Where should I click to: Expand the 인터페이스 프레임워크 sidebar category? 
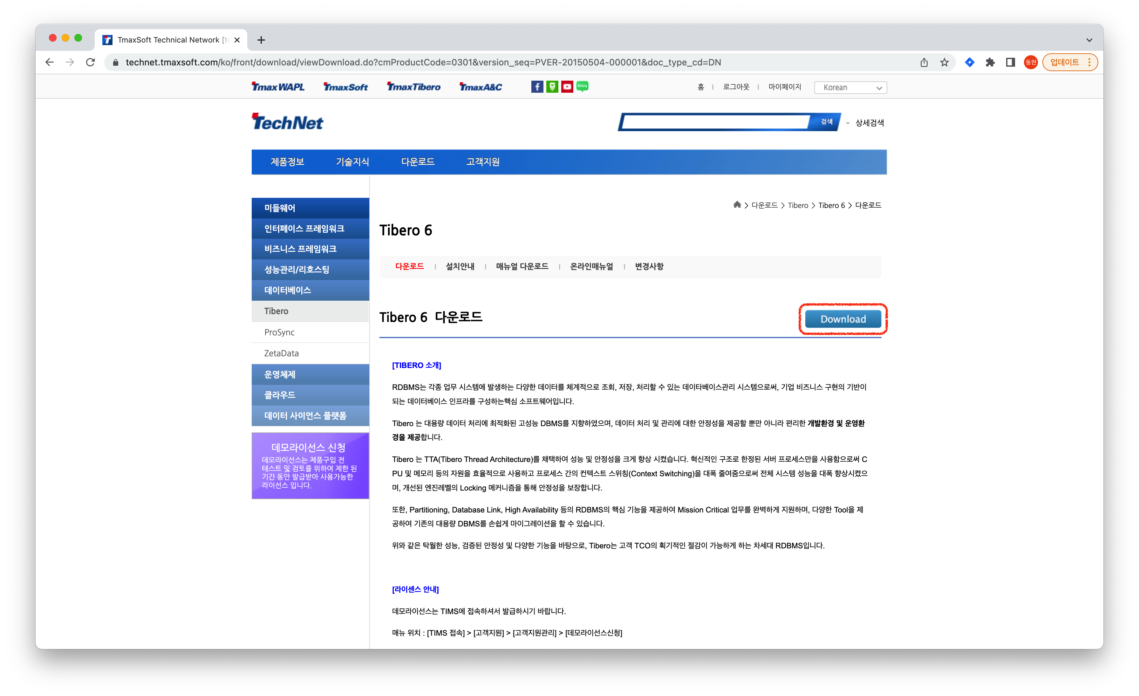click(310, 229)
